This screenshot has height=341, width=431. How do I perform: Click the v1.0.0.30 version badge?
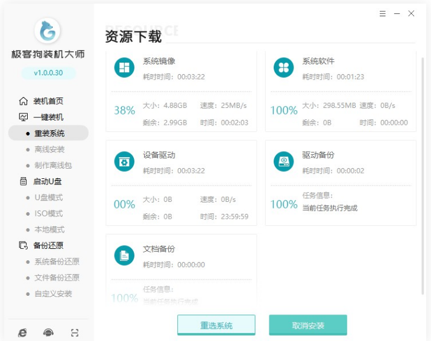pyautogui.click(x=48, y=73)
